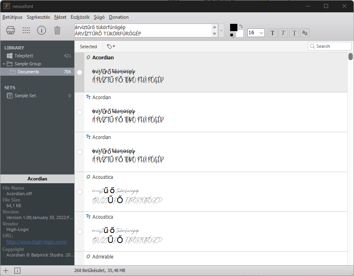Image resolution: width=354 pixels, height=276 pixels.
Task: Click the Windows icon beside Telepített
Action: click(x=10, y=56)
